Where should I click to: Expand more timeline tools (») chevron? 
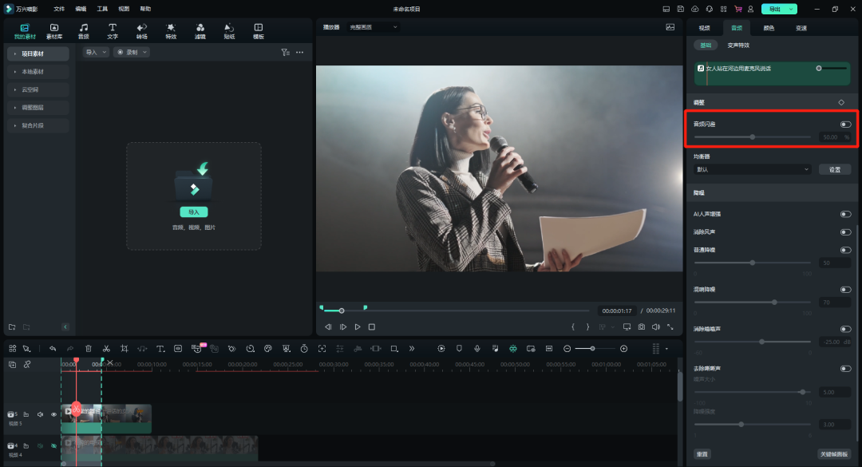(412, 349)
